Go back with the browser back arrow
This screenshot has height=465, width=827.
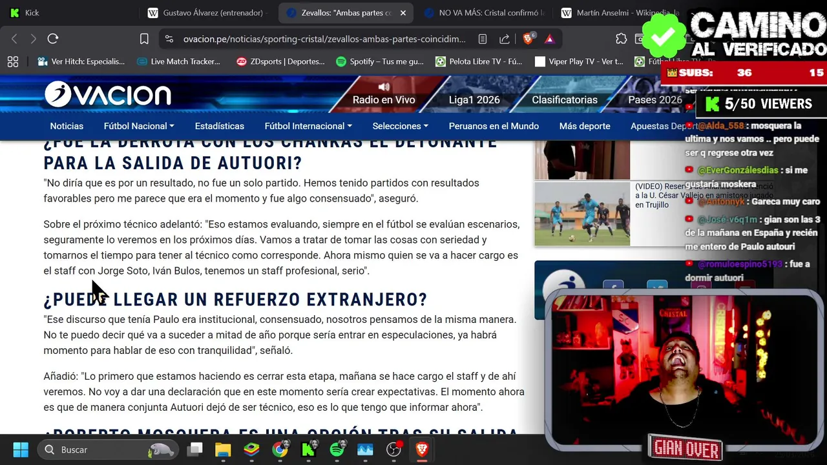[x=14, y=39]
